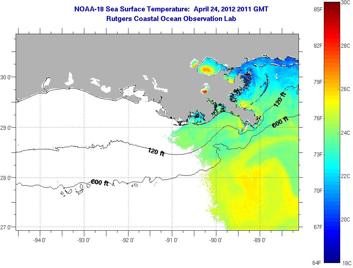The image size is (353, 268).
Task: Click the longitude label -92 0'
Action: (x=128, y=240)
